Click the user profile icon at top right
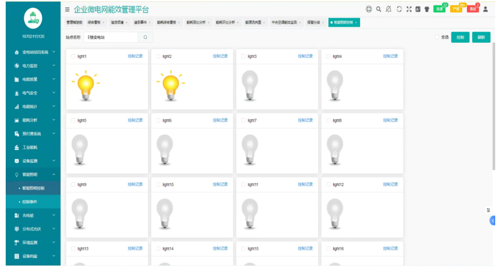The height and width of the screenshot is (270, 496). click(x=485, y=9)
